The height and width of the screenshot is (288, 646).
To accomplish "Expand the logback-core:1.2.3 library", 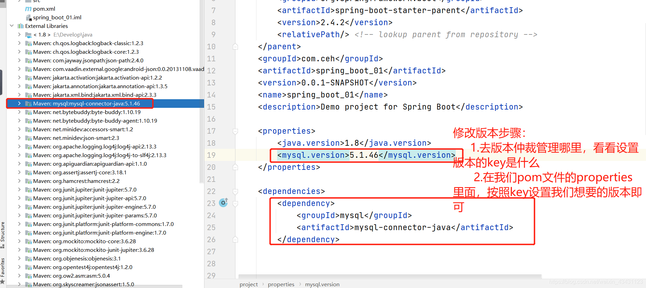I will pyautogui.click(x=19, y=52).
